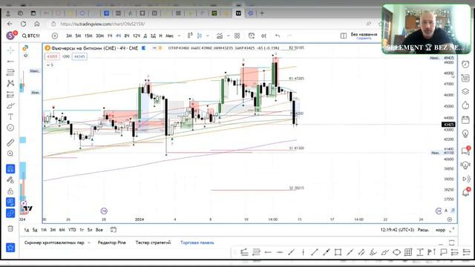Toggle the adjusted-data 'корр' option
The height and width of the screenshot is (267, 475).
(440, 230)
